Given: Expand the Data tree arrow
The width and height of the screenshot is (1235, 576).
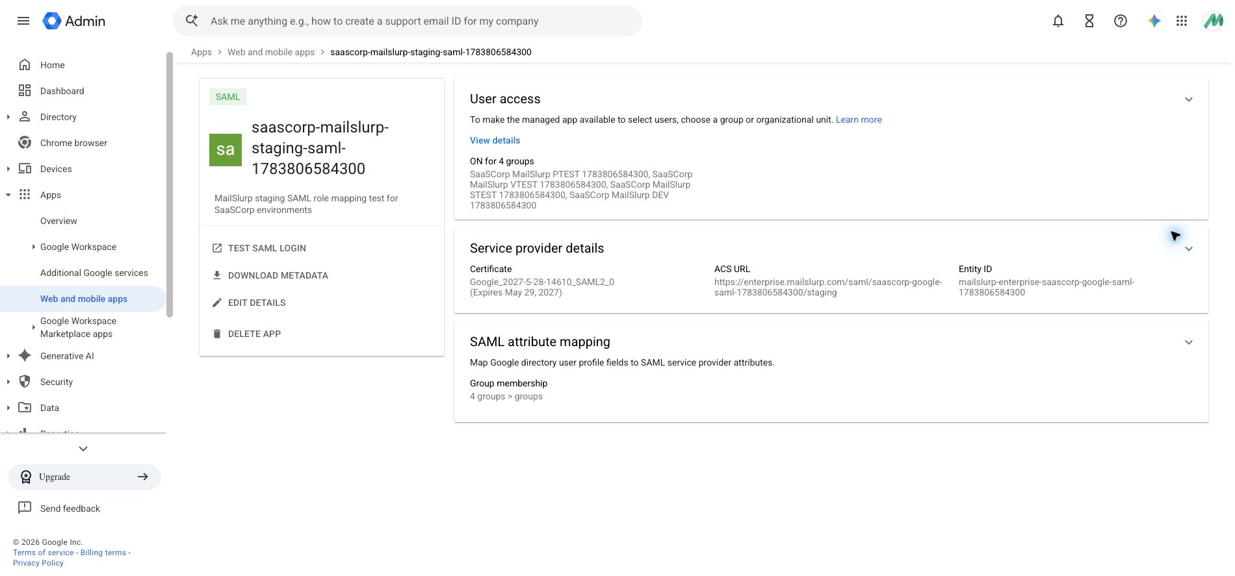Looking at the screenshot, I should 8,408.
